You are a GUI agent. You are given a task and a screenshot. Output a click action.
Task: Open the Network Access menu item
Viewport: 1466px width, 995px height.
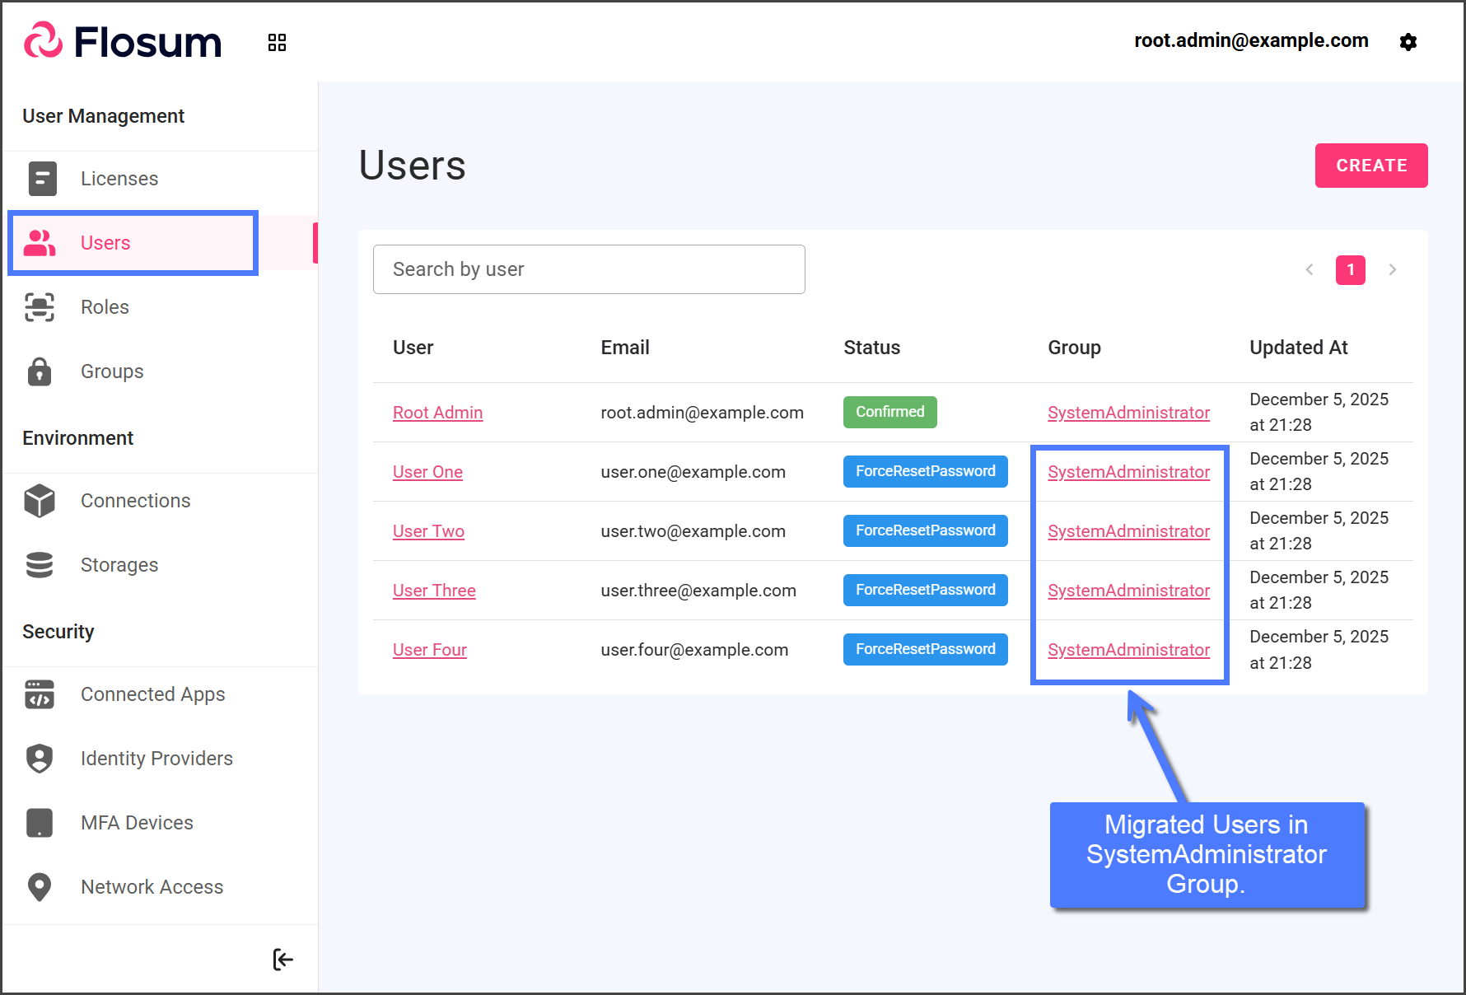point(152,887)
